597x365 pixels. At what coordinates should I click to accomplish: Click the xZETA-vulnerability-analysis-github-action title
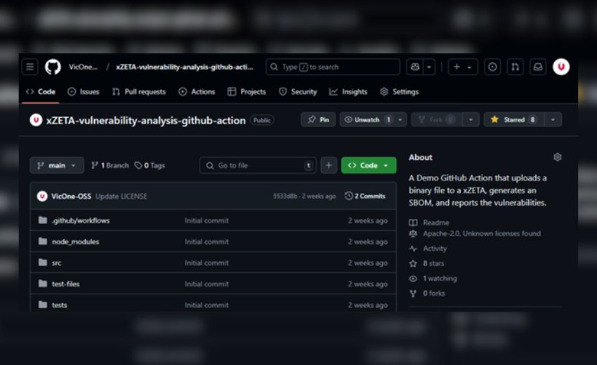146,121
